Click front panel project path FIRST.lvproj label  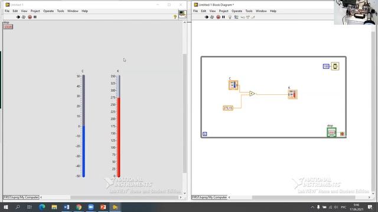(x=21, y=197)
